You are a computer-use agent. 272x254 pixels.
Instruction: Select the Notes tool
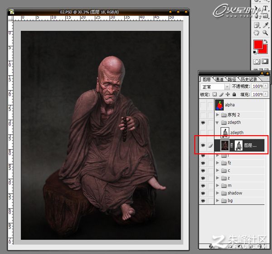click(x=257, y=25)
